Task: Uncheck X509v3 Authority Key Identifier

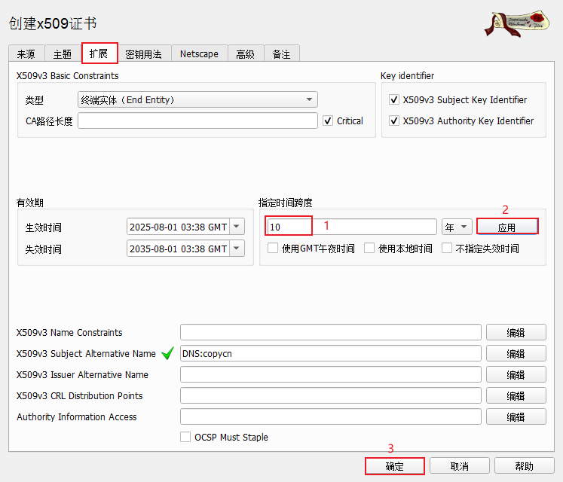Action: (x=393, y=120)
